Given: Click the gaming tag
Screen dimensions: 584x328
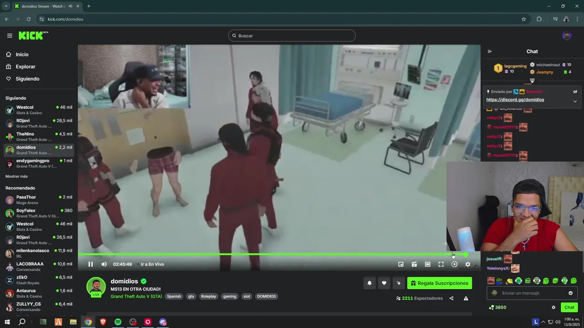Looking at the screenshot, I should tap(229, 296).
